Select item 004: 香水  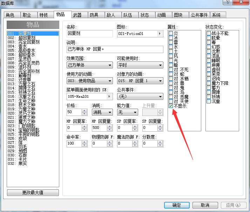(33, 46)
